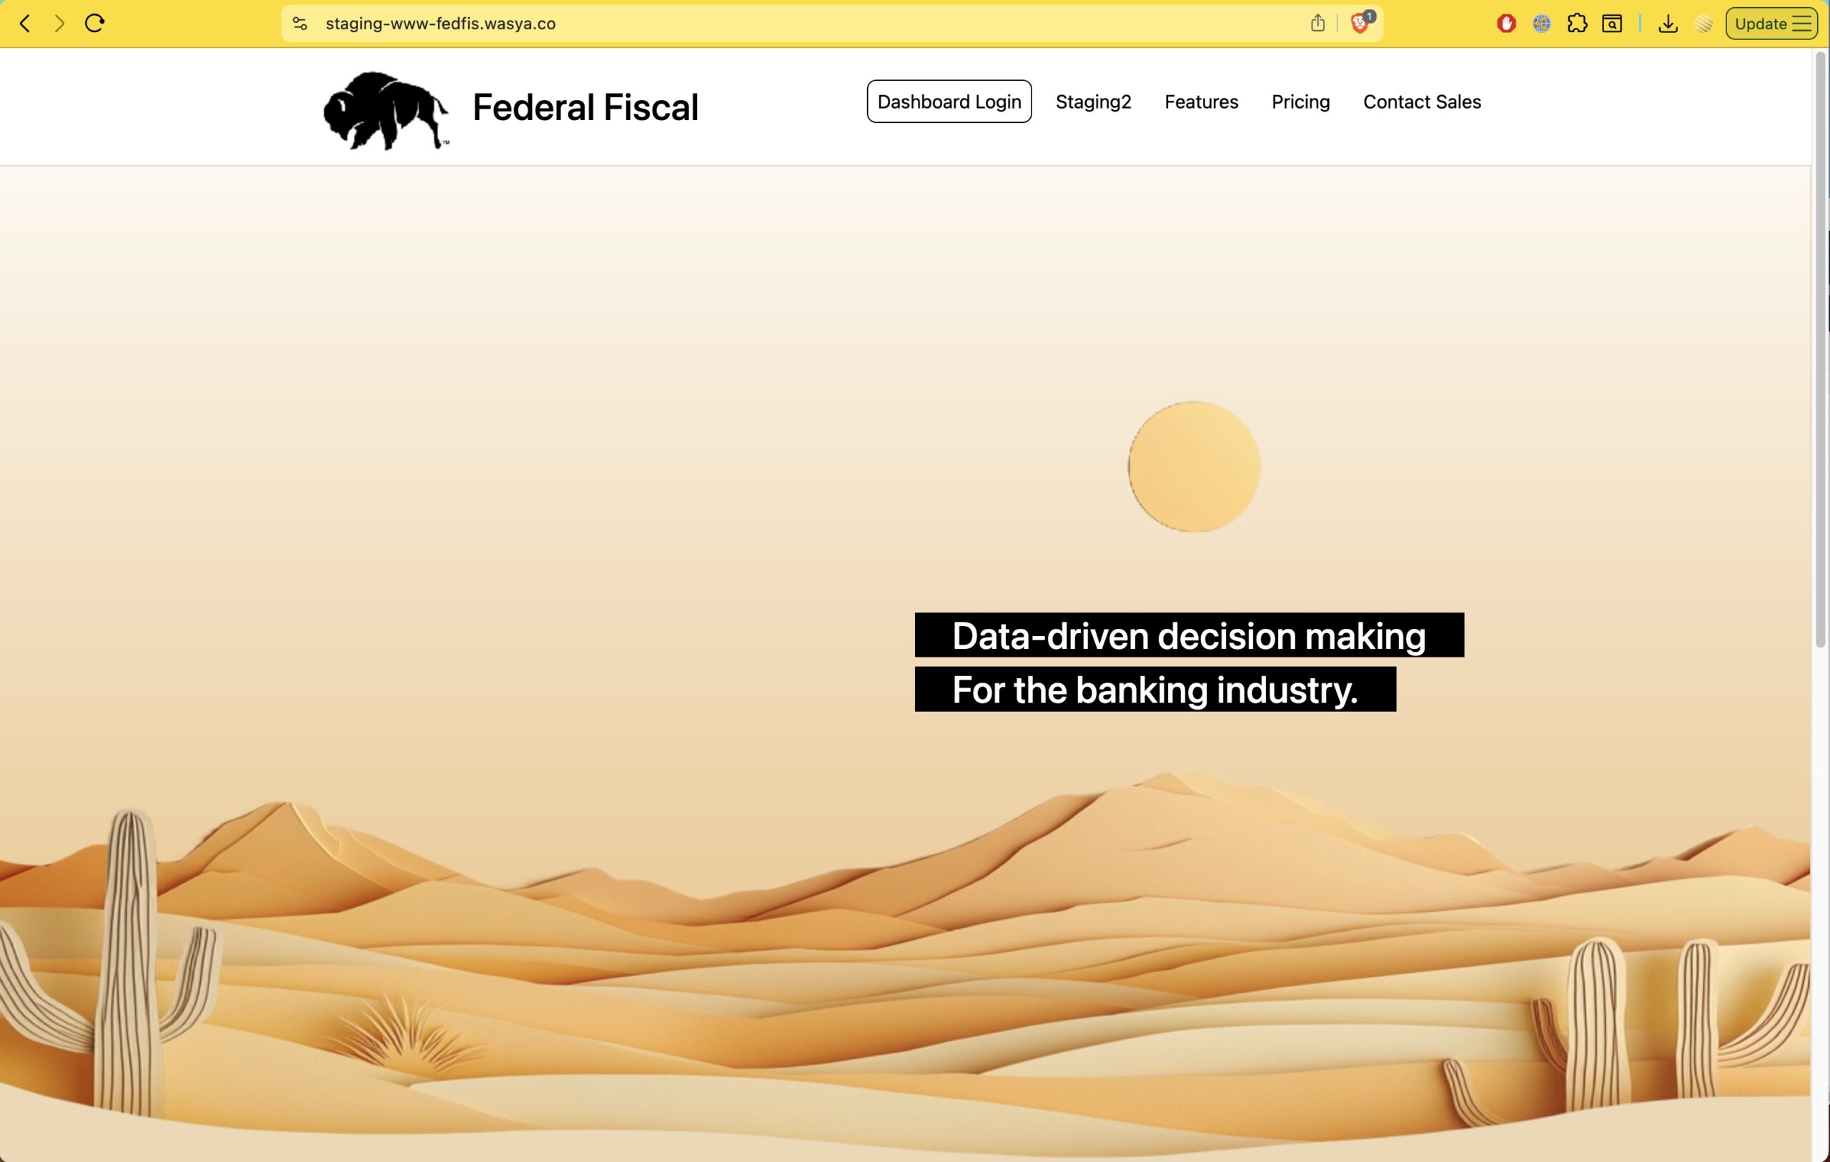Open the downloads arrow icon
The width and height of the screenshot is (1830, 1162).
(1668, 24)
